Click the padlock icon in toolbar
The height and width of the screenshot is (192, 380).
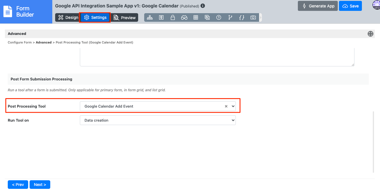pyautogui.click(x=173, y=17)
